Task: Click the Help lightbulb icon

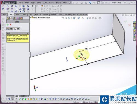Action: pyautogui.click(x=125, y=3)
